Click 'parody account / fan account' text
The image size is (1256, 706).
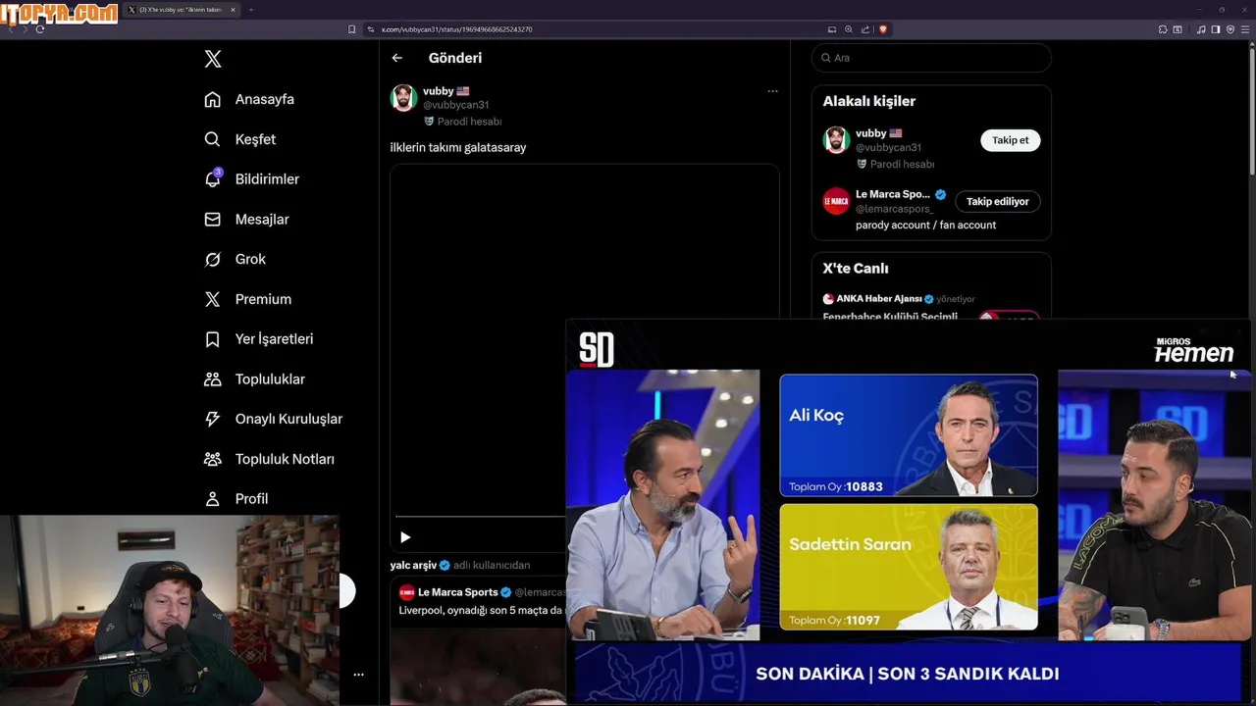(925, 225)
